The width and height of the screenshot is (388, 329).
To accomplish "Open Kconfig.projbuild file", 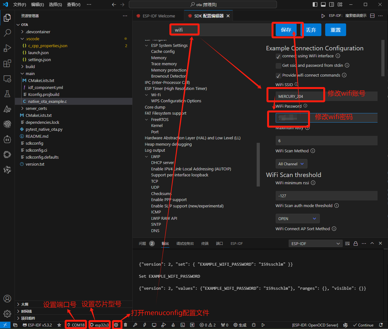I will coord(43,94).
